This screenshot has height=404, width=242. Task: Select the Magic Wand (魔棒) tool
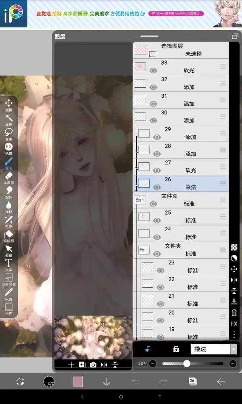pos(9,120)
